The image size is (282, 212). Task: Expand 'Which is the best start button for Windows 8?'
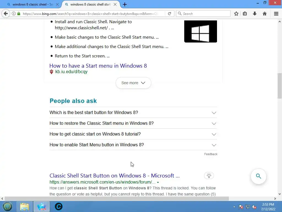coord(133,113)
